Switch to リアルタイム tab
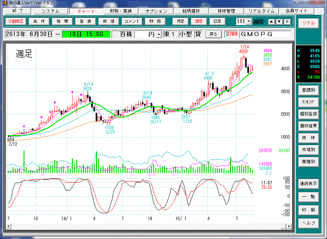 [x=261, y=11]
